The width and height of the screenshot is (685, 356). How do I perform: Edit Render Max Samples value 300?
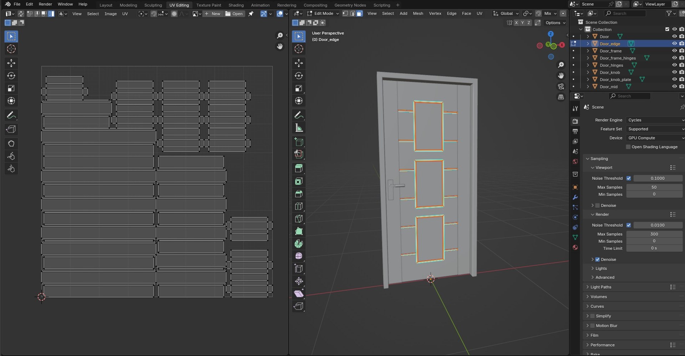click(x=654, y=234)
